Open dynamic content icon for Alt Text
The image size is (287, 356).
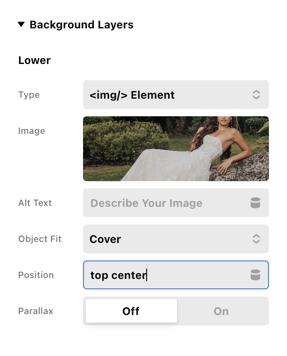(255, 203)
